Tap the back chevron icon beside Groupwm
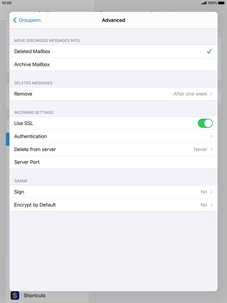The height and width of the screenshot is (303, 227). (15, 20)
